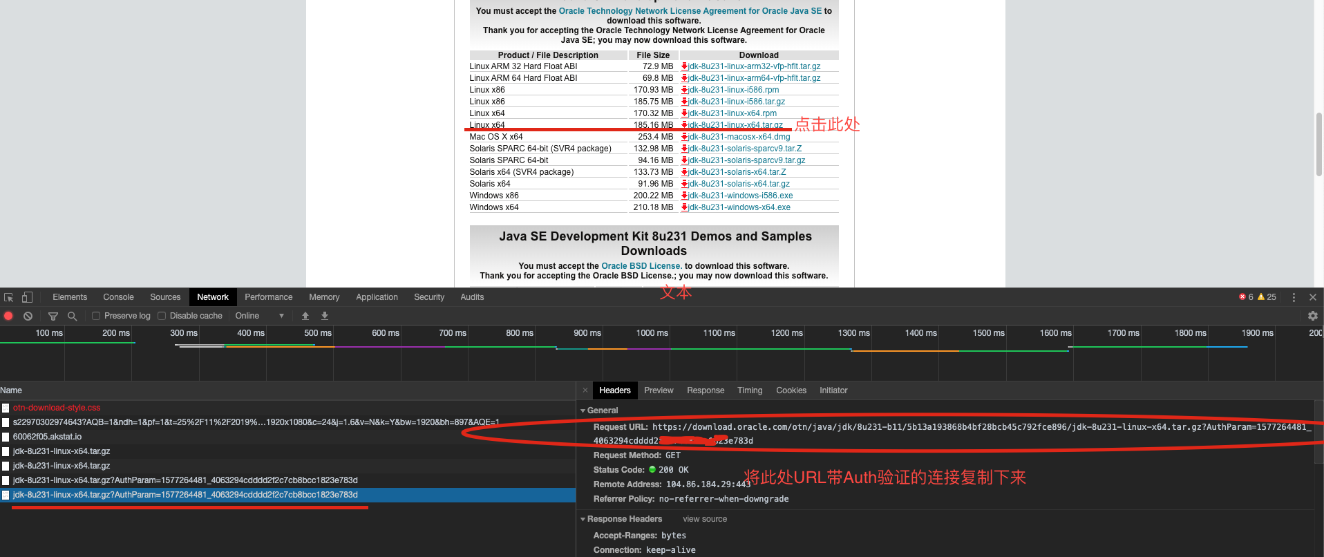Viewport: 1324px width, 557px height.
Task: Select the Headers detail tab
Action: [x=615, y=390]
